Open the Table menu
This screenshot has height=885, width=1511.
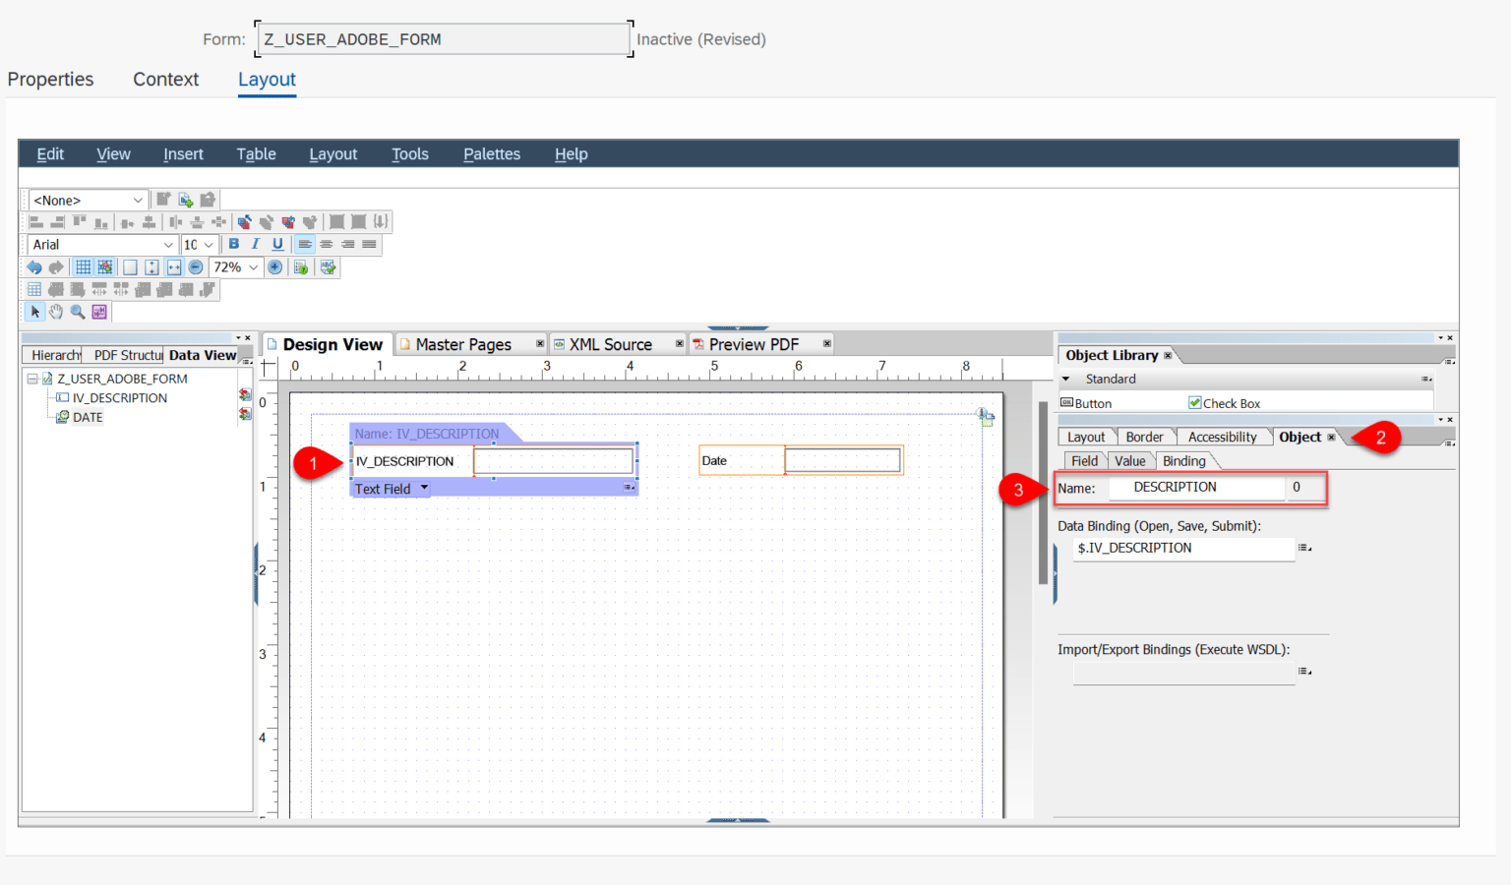point(256,153)
